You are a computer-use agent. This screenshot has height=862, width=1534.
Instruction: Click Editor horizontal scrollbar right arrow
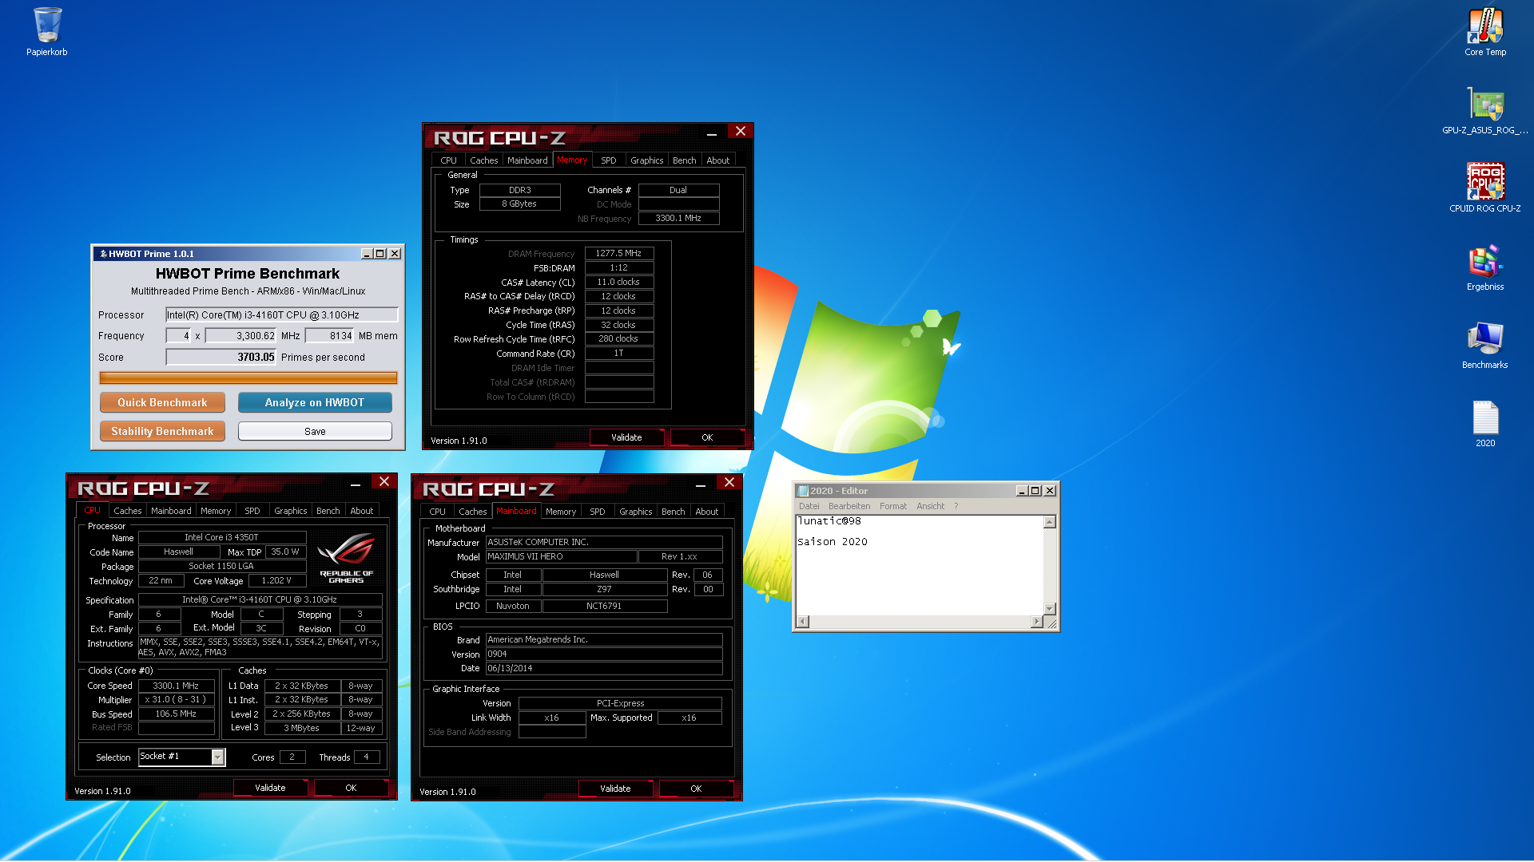pyautogui.click(x=1037, y=622)
